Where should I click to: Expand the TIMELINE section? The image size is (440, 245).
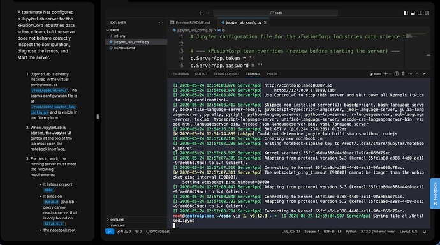point(117,225)
